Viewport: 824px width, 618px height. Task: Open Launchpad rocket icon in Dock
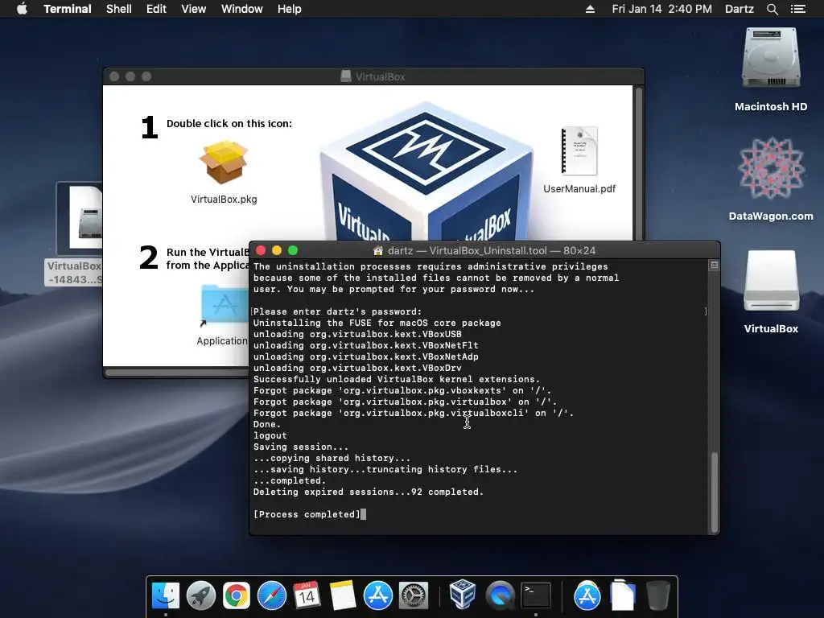click(x=200, y=596)
